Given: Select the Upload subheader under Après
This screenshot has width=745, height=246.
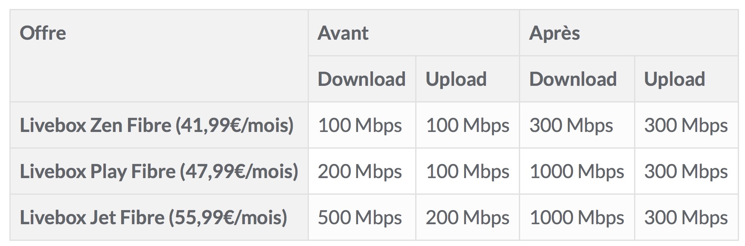Looking at the screenshot, I should point(675,79).
